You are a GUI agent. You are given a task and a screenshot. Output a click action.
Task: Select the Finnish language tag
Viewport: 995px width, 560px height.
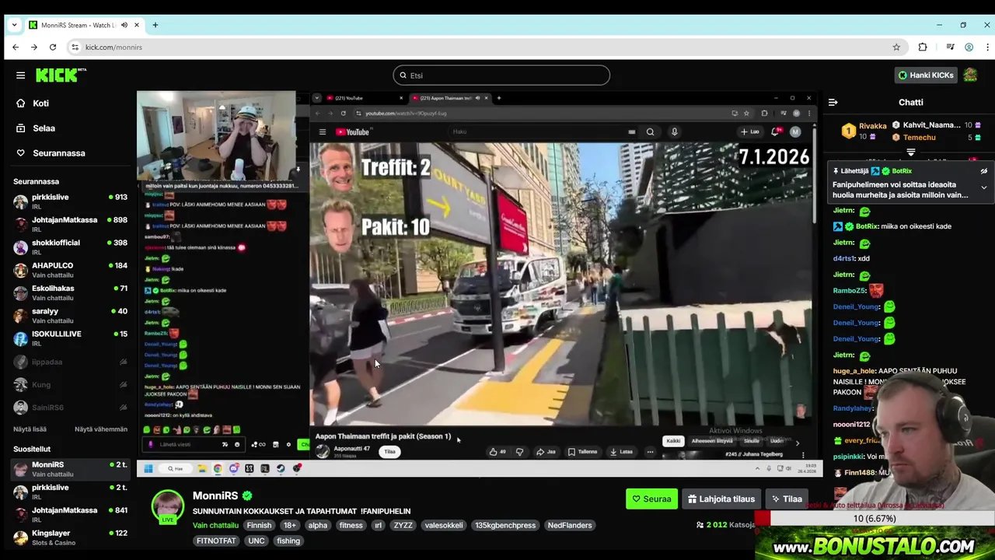[x=259, y=526]
